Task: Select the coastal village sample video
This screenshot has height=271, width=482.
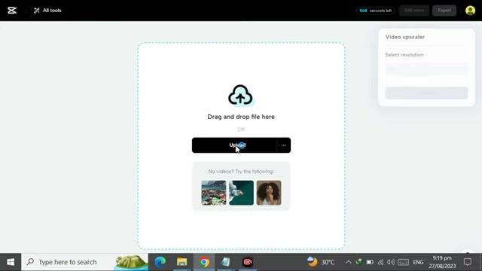Action: pos(214,193)
